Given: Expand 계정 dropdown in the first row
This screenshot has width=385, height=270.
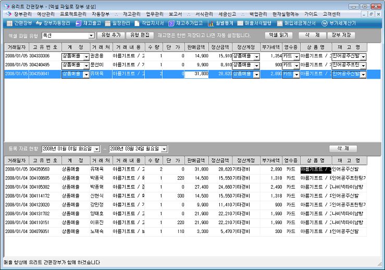Looking at the screenshot, I should tap(86, 56).
